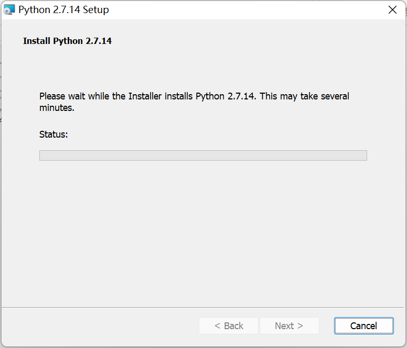This screenshot has width=407, height=348.
Task: Close the Python 2.7.14 Setup window
Action: point(392,9)
